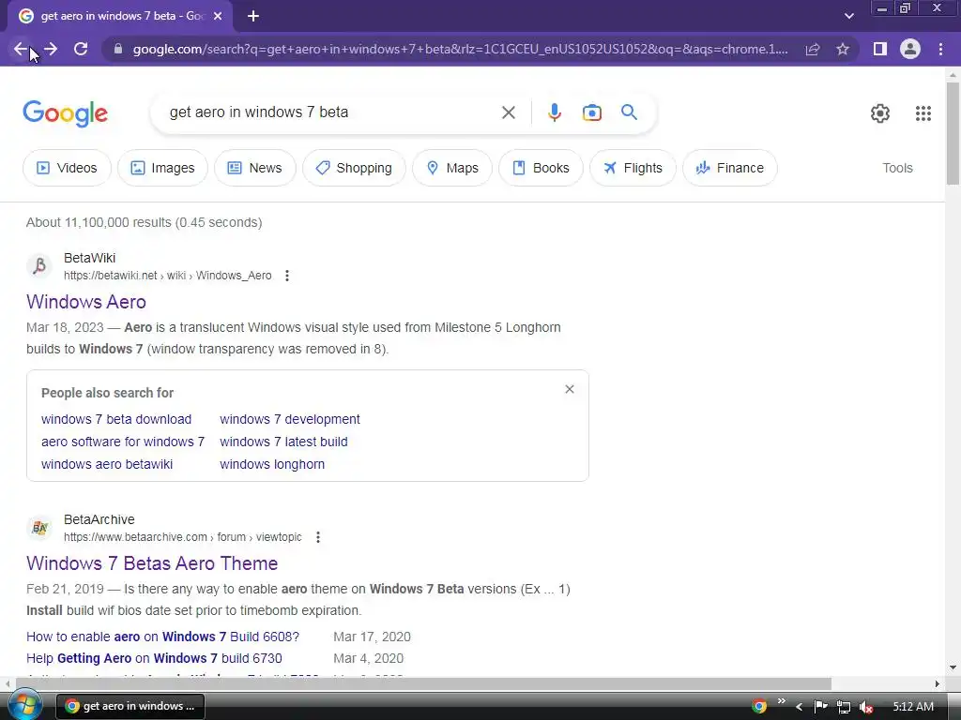The image size is (961, 720).
Task: Switch to the Videos results tab
Action: coord(67,168)
